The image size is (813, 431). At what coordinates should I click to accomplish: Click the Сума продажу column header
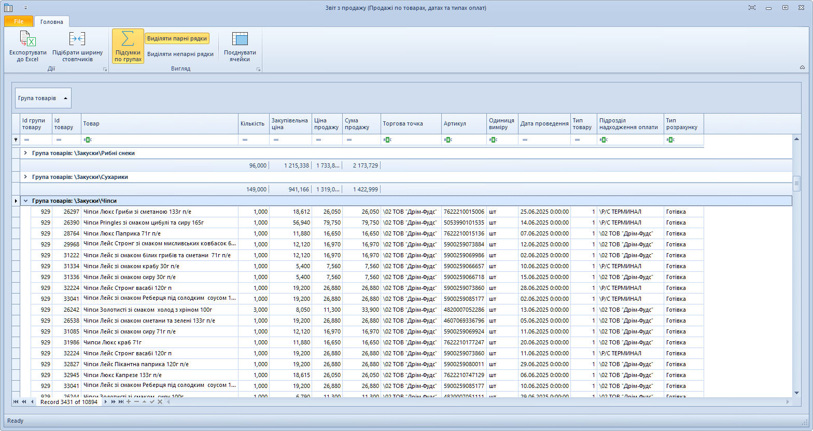point(361,123)
